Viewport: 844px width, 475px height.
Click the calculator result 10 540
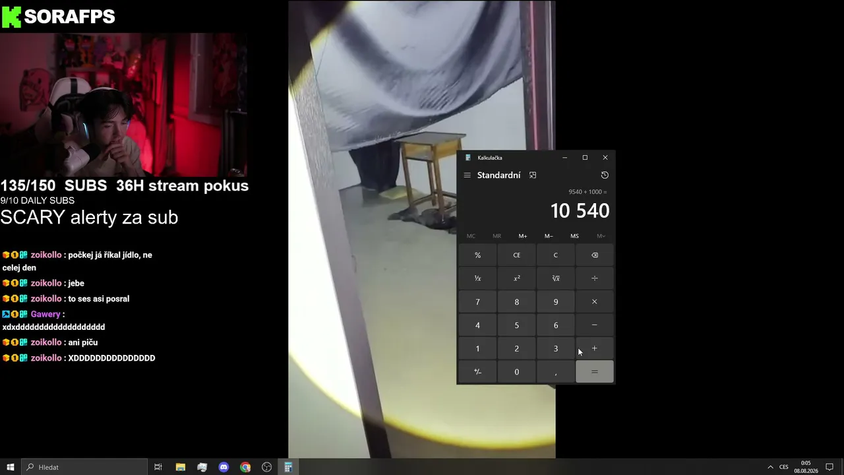(580, 211)
